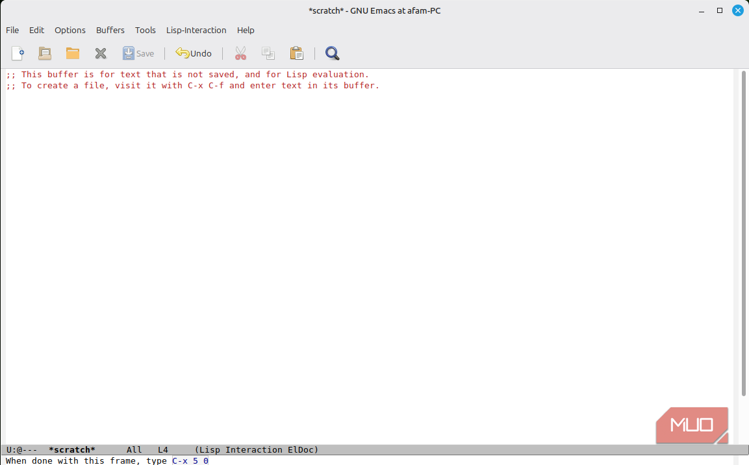Viewport: 749px width, 465px height.
Task: Click the Kill Buffer X icon
Action: coord(100,53)
